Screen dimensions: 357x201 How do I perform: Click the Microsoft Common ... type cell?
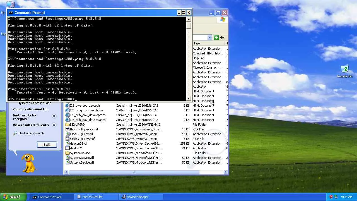207,68
